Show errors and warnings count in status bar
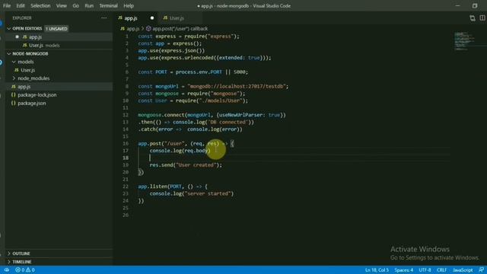Screen dimensions: 487x274 (x=25, y=270)
